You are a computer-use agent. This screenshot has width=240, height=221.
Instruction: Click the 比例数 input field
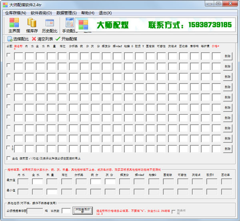[66, 211]
